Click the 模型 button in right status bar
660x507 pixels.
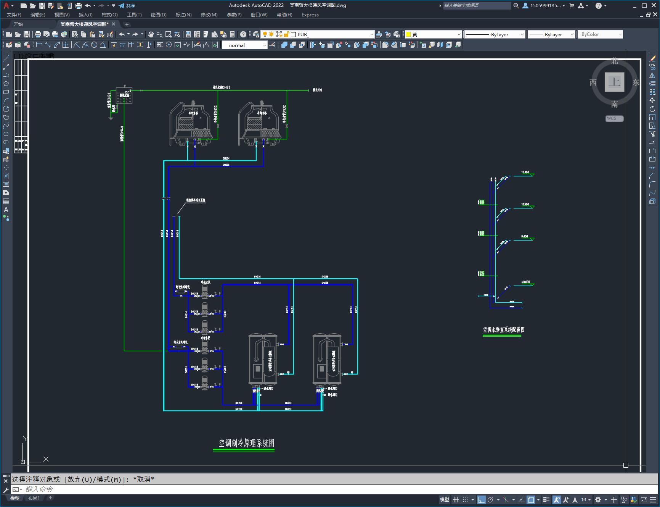pos(445,499)
